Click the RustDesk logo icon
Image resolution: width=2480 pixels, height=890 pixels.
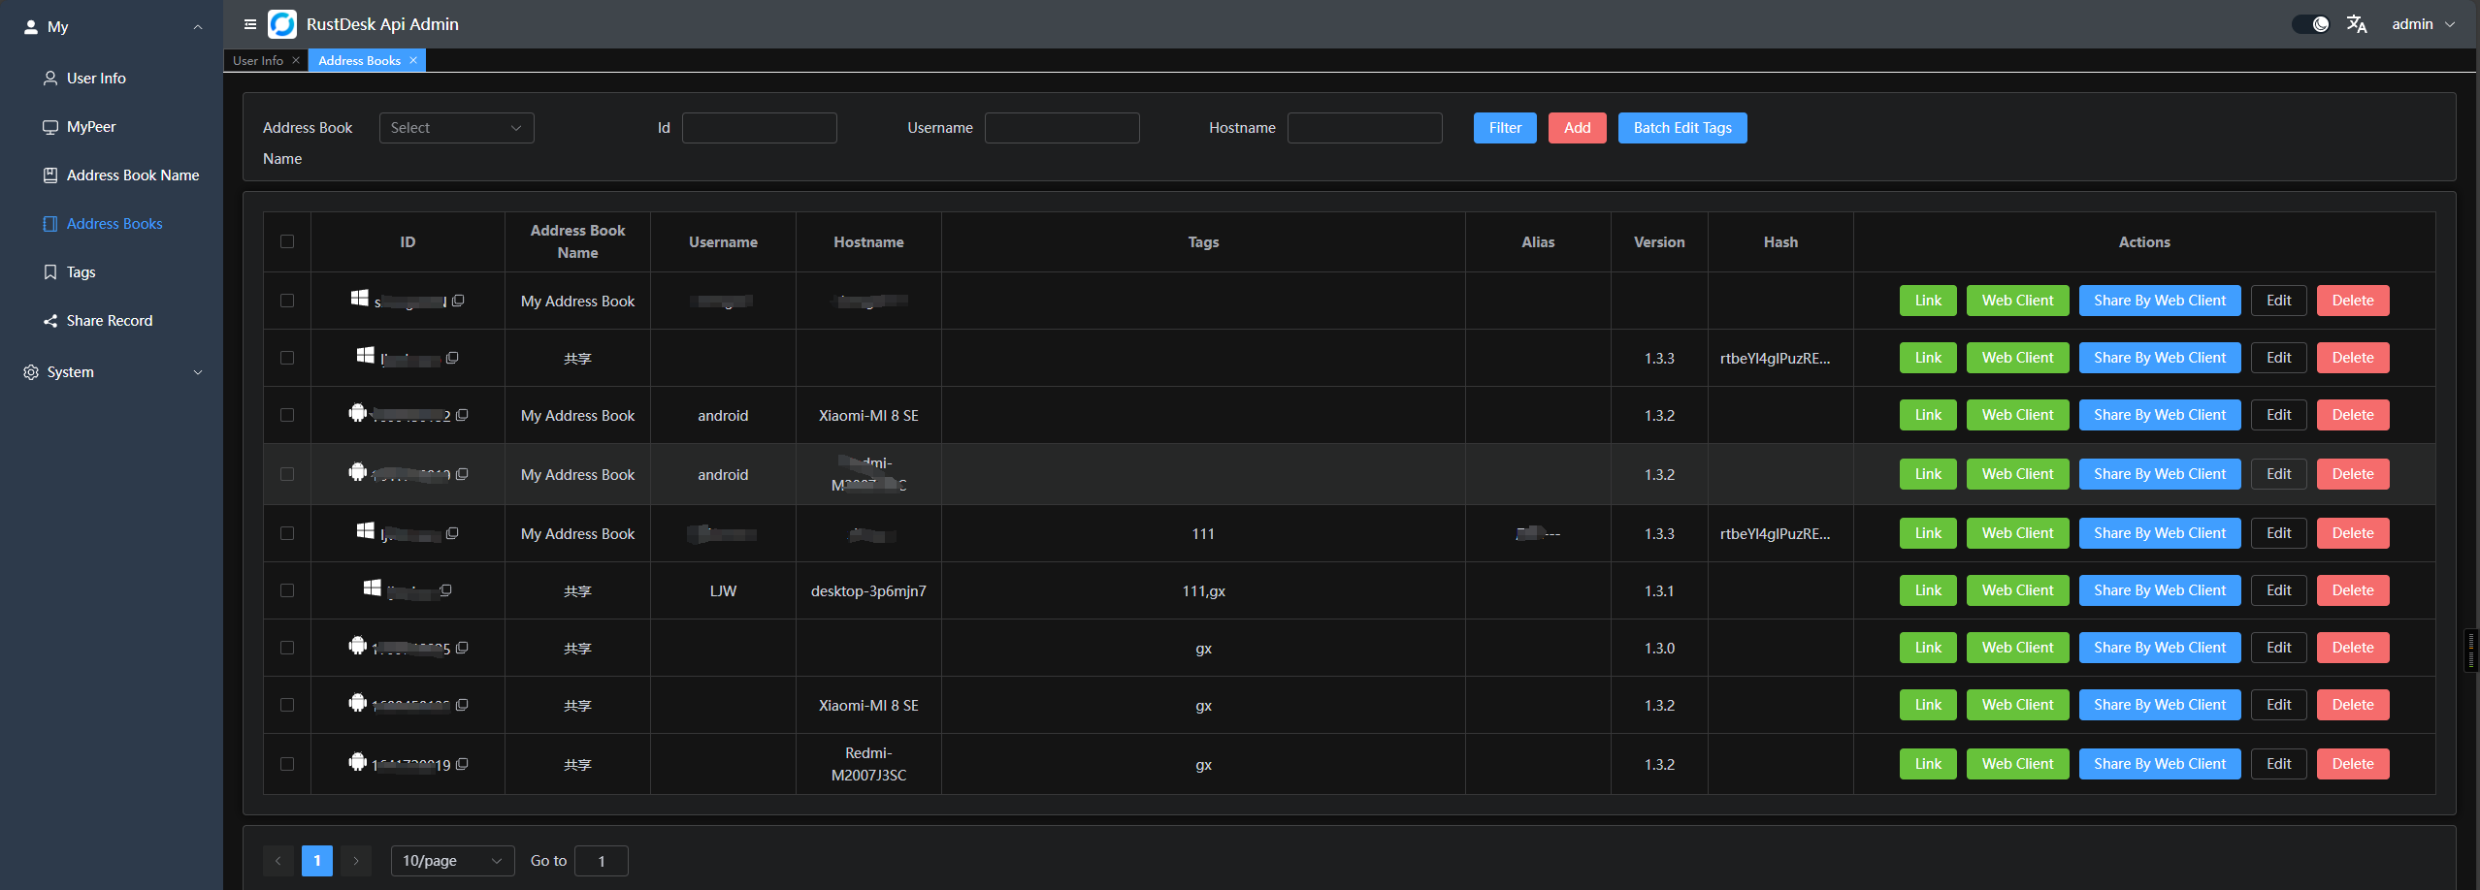coord(282,24)
